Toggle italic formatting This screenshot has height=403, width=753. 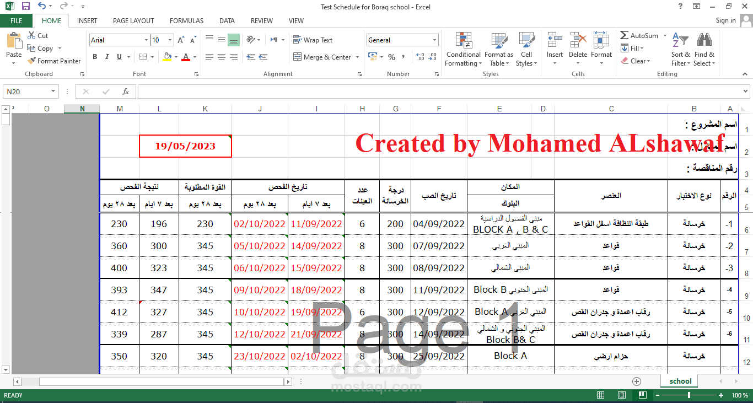tap(106, 56)
